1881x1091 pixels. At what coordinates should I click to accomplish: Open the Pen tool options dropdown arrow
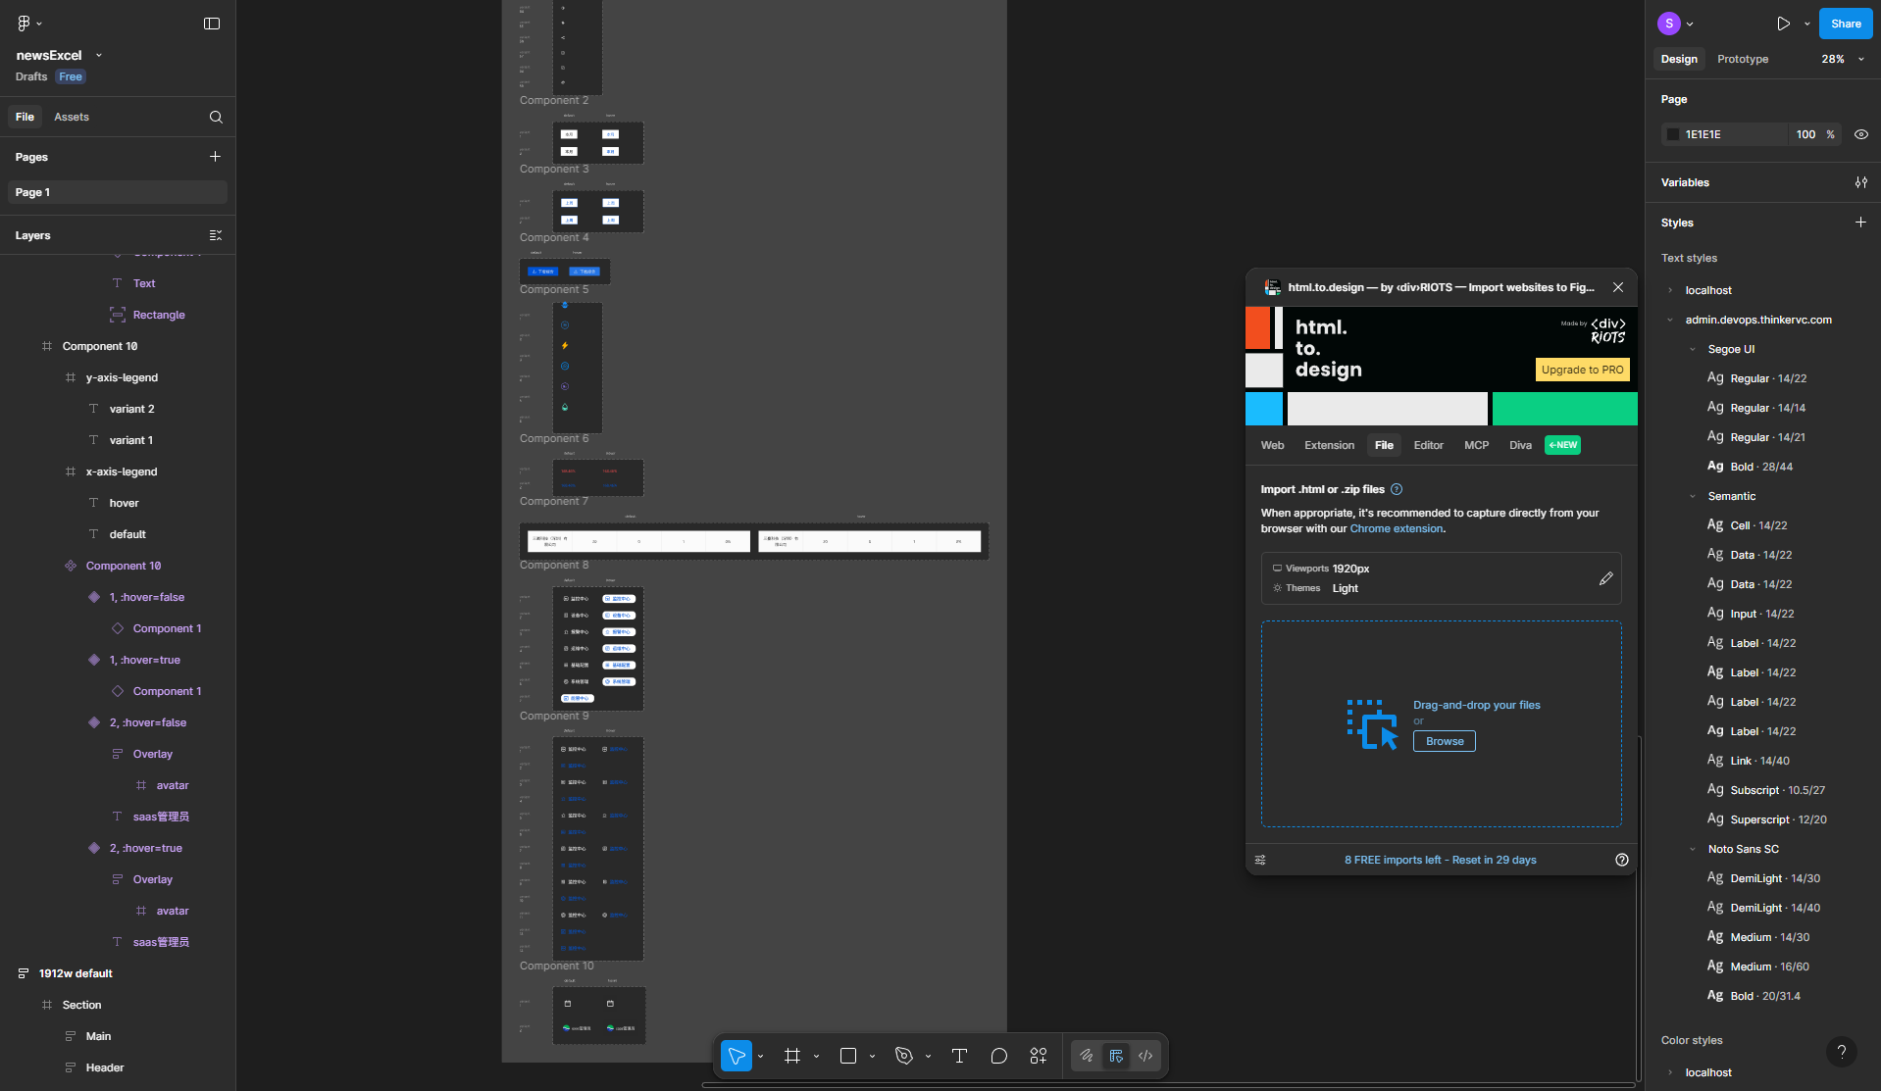click(x=928, y=1056)
